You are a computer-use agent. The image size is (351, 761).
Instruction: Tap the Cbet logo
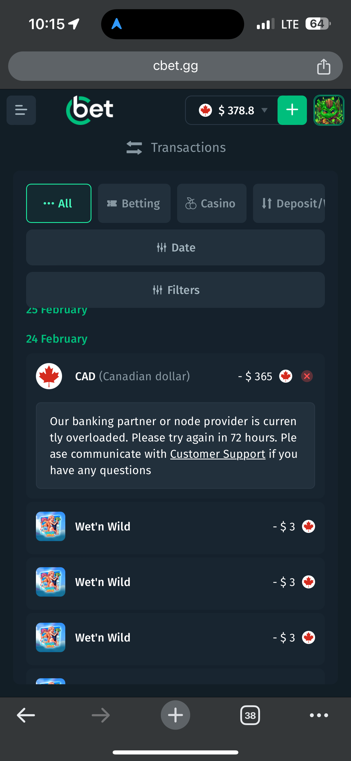pos(90,110)
